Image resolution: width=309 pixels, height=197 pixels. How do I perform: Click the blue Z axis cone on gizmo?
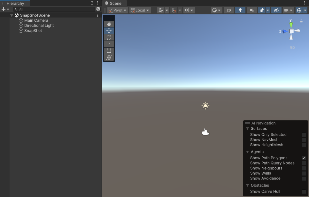click(285, 31)
